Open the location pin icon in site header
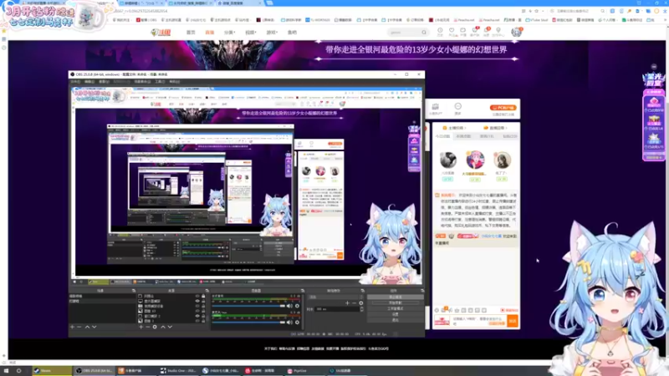669x376 pixels. tap(498, 31)
